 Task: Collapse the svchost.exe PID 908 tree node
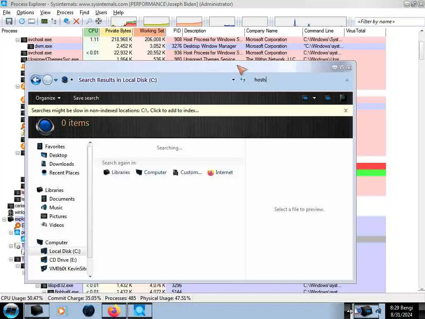pyautogui.click(x=17, y=40)
